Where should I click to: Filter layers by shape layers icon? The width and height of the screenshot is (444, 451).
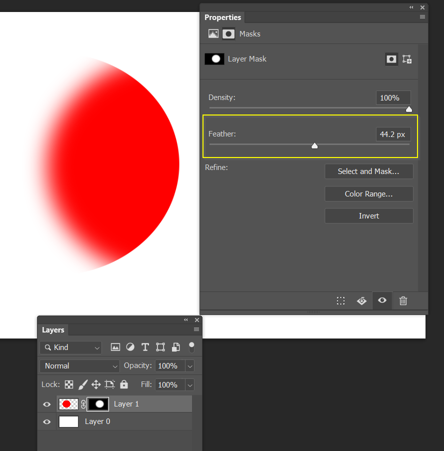tap(160, 347)
